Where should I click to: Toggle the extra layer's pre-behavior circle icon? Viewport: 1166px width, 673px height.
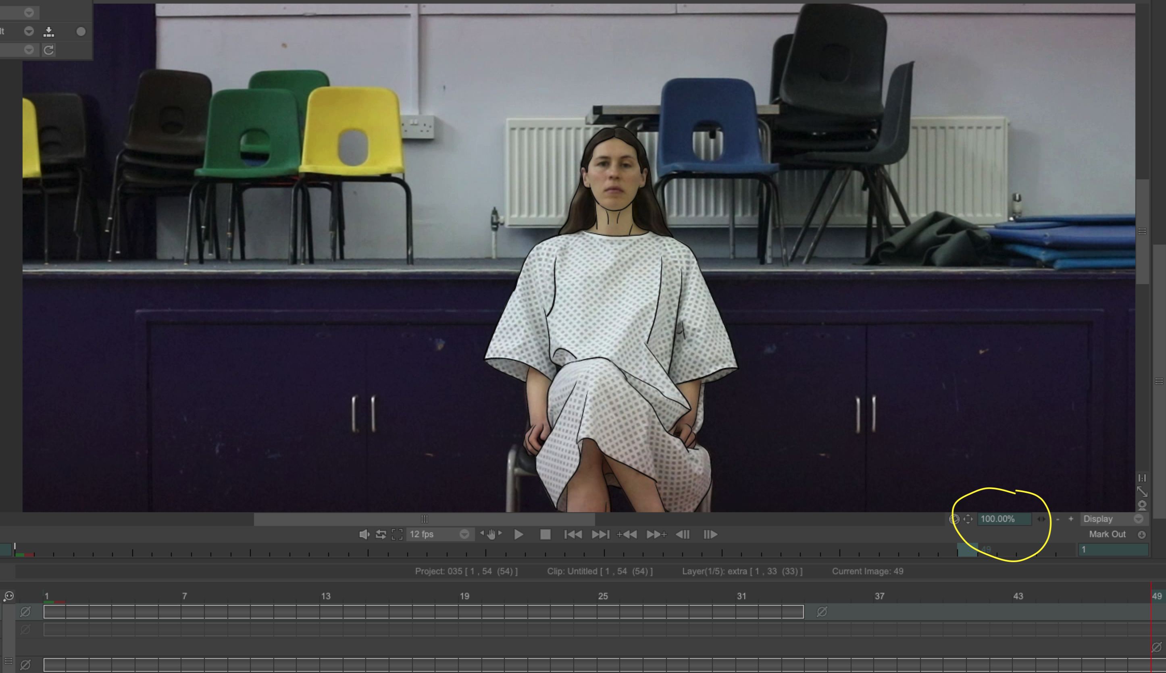pyautogui.click(x=25, y=611)
